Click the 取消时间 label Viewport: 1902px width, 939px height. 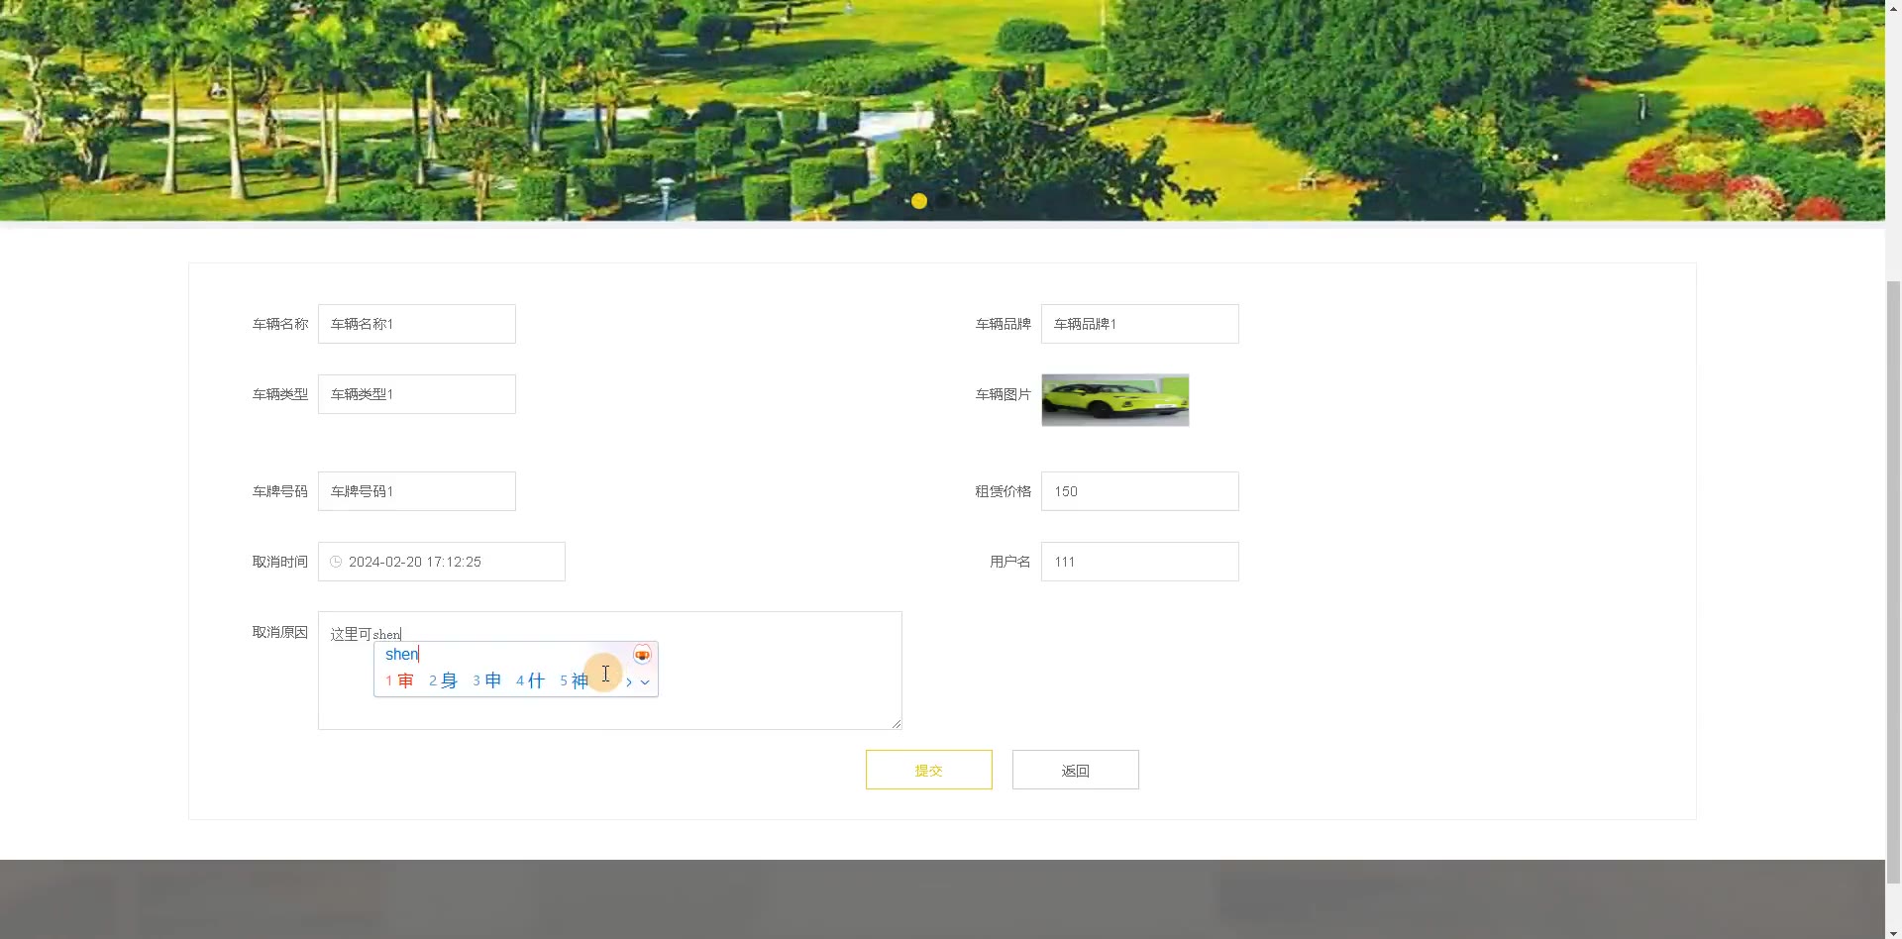click(280, 562)
